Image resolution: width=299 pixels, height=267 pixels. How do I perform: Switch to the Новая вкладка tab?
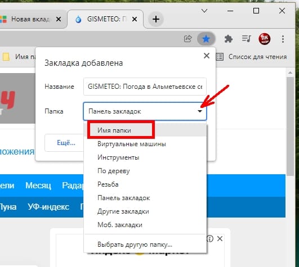(30, 19)
